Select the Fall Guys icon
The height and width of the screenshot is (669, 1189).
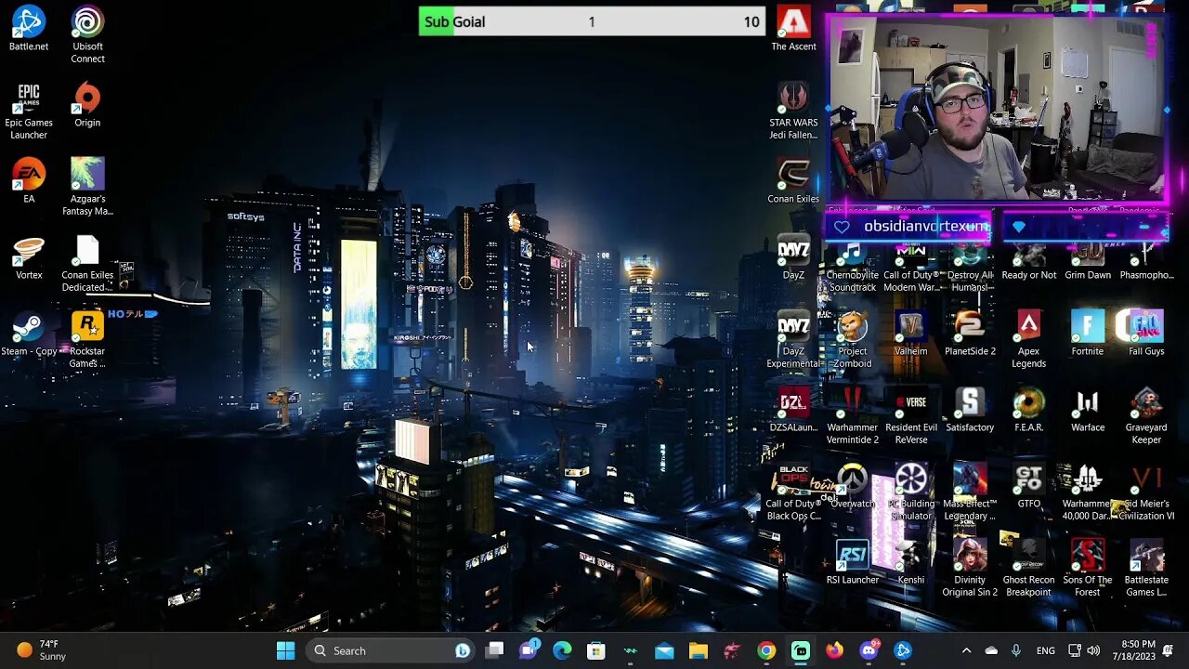click(1146, 334)
